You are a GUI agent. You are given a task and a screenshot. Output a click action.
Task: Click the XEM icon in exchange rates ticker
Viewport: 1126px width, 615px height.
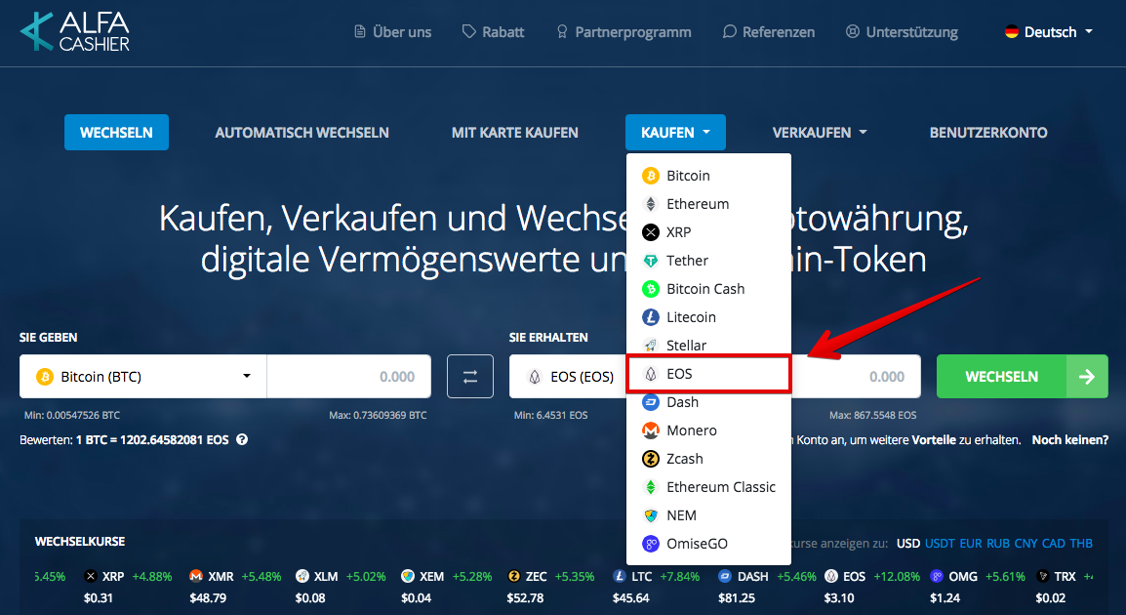[x=408, y=576]
